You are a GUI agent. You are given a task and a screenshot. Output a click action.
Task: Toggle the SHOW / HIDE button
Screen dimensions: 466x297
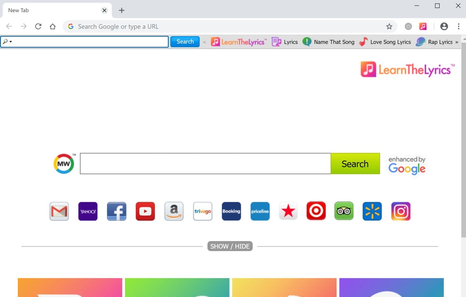[x=230, y=246]
